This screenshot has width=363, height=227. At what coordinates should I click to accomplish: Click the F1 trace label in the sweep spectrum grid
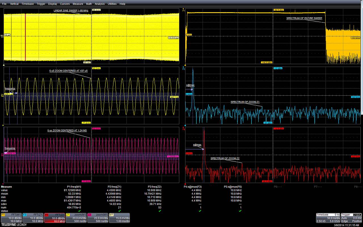(x=184, y=10)
